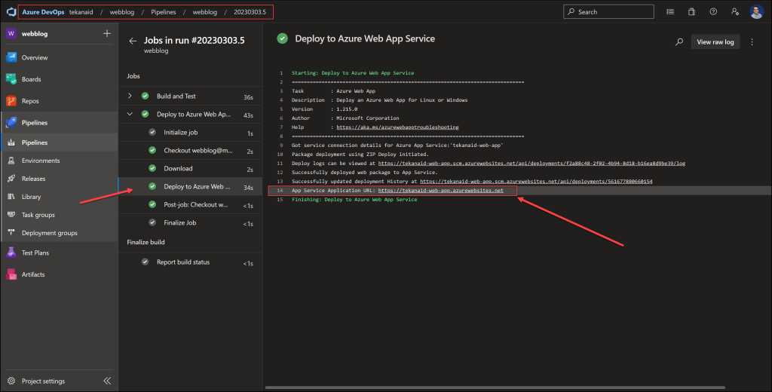Select the Initialize job step
This screenshot has width=772, height=392.
click(191, 133)
